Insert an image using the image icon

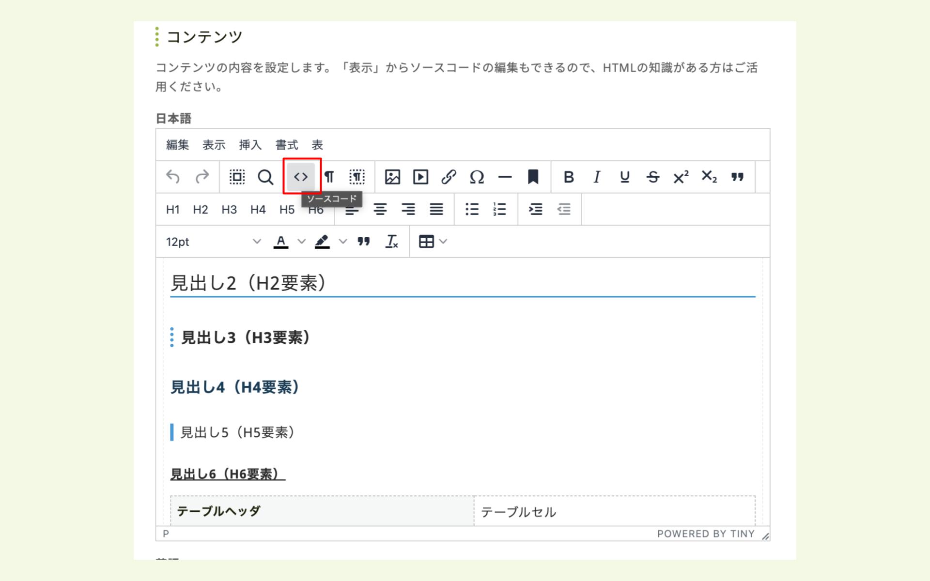392,177
